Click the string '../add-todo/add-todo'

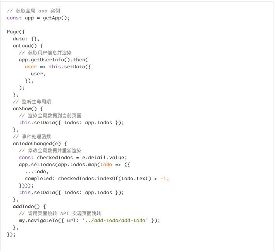tap(115, 221)
